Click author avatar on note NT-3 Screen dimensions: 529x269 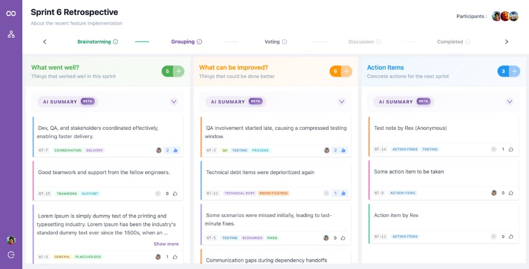(x=326, y=150)
